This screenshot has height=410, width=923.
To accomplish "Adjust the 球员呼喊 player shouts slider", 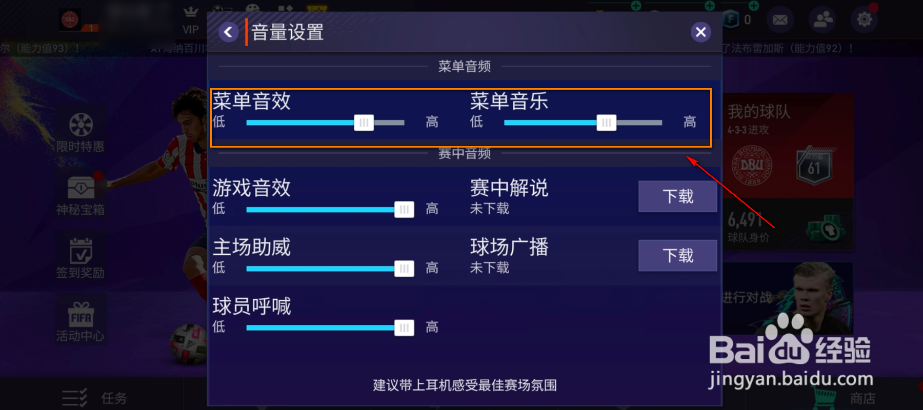I will 405,327.
